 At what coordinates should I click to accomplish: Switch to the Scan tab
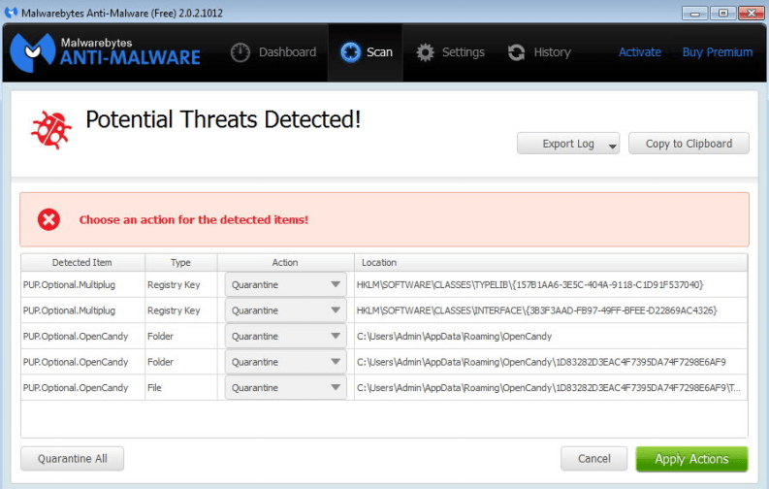[367, 52]
